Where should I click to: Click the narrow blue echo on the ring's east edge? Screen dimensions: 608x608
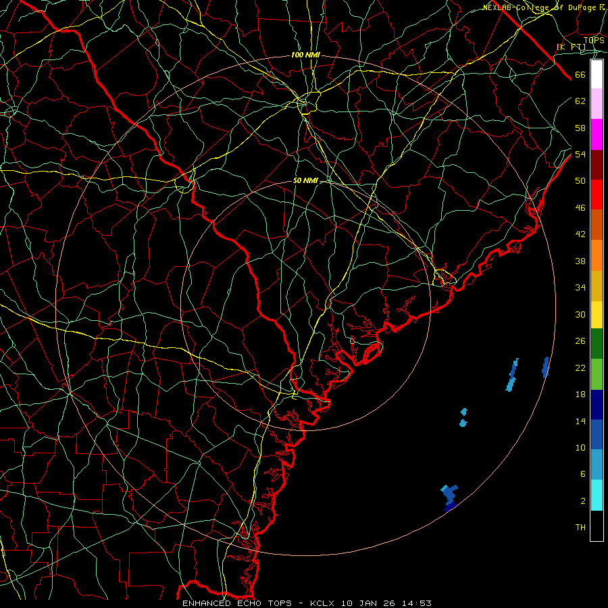pyautogui.click(x=546, y=368)
